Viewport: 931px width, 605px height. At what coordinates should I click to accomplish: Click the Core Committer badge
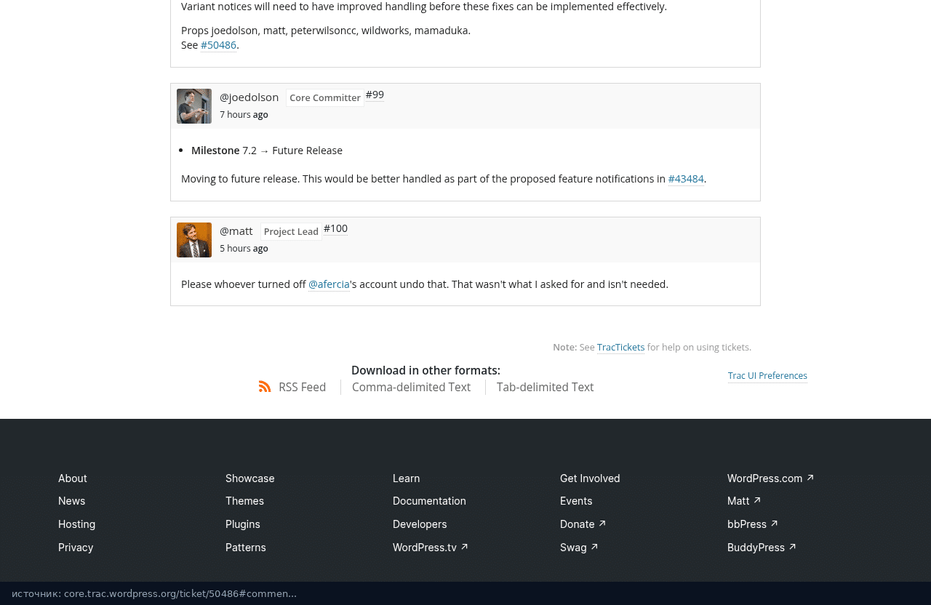[325, 98]
